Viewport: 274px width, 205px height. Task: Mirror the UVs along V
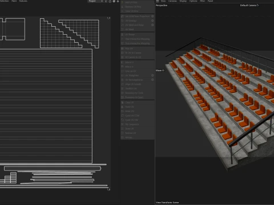click(138, 67)
